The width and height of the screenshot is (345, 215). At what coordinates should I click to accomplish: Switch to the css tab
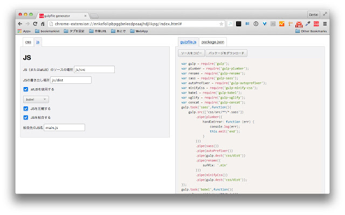(28, 42)
